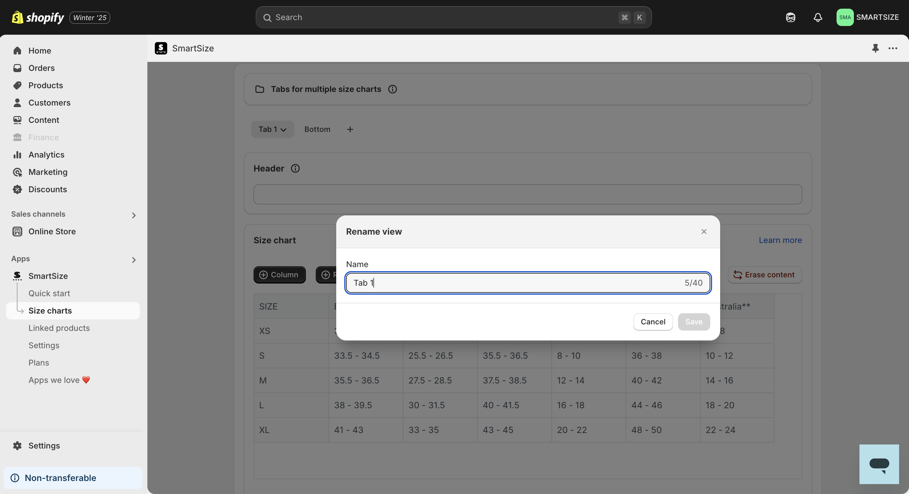This screenshot has width=909, height=494.
Task: Open the chat support widget
Action: 879,464
